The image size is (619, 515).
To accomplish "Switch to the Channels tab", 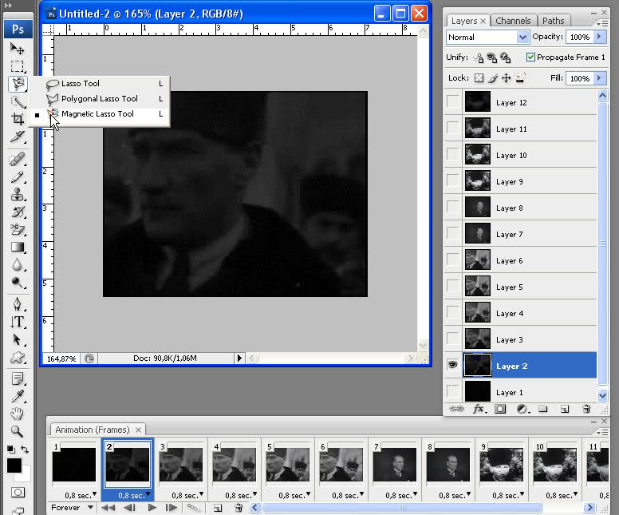I will 513,21.
